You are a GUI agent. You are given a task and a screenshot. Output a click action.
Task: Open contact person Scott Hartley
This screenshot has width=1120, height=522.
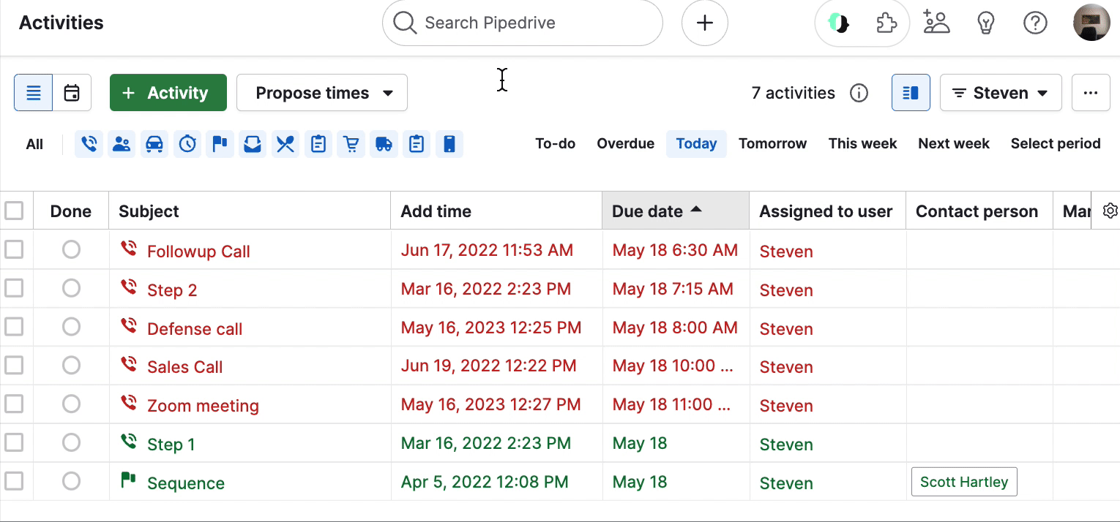(x=963, y=481)
